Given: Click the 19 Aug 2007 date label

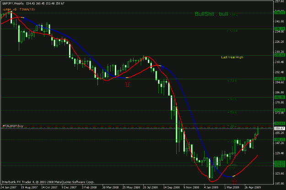Looking at the screenshot, I should (x=29, y=187).
